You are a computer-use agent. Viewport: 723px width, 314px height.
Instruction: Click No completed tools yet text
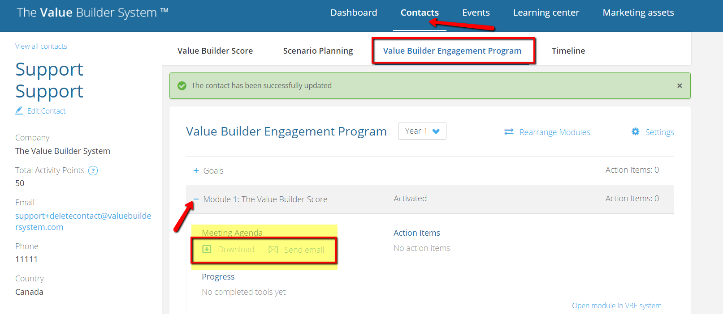(244, 292)
